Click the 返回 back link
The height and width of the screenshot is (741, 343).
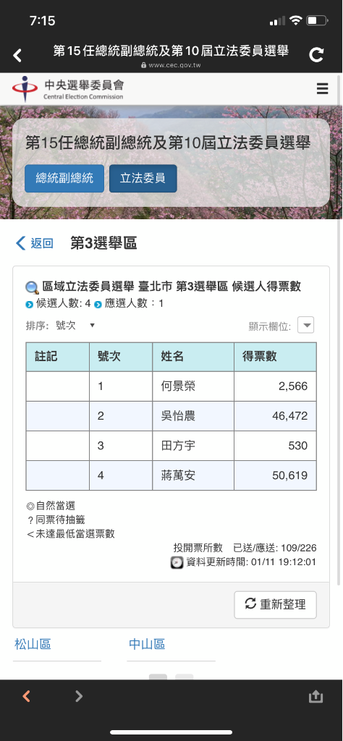[35, 243]
